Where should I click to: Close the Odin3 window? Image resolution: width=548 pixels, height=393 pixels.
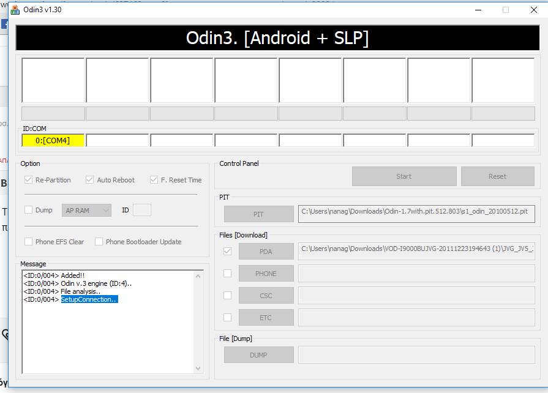[534, 10]
